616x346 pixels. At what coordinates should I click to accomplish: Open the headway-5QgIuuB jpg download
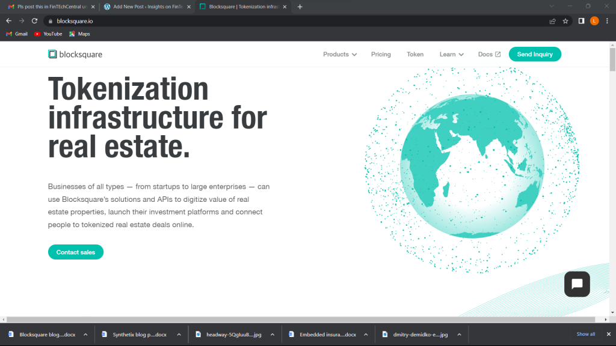[x=229, y=335]
